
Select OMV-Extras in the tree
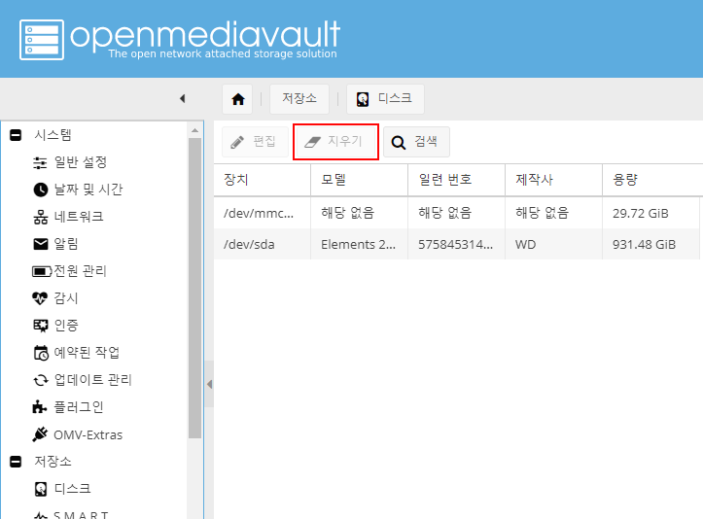tap(88, 434)
